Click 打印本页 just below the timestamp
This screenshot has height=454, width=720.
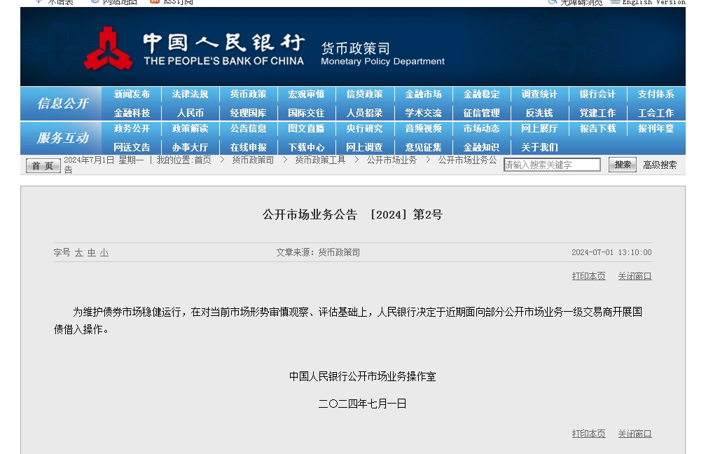click(588, 276)
